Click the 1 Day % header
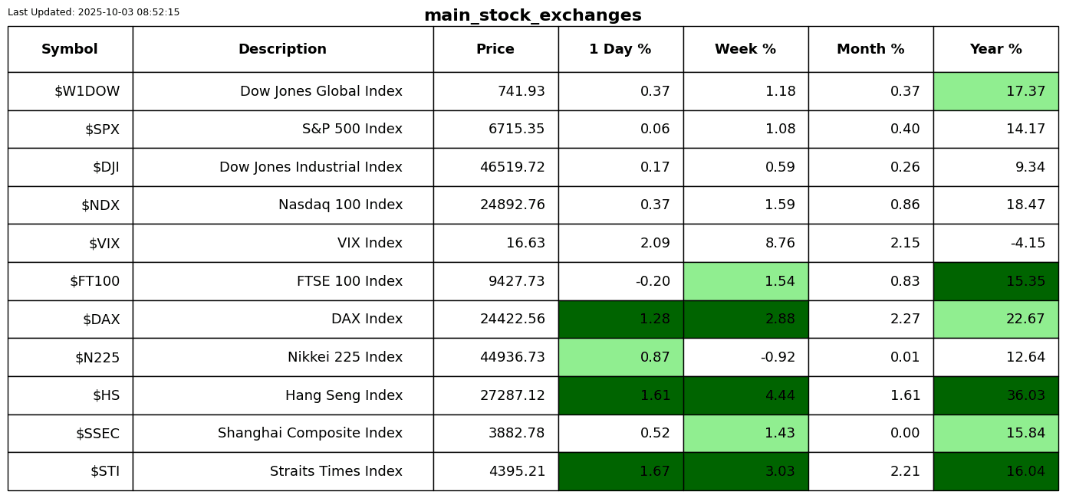This screenshot has height=498, width=1066. [x=620, y=50]
